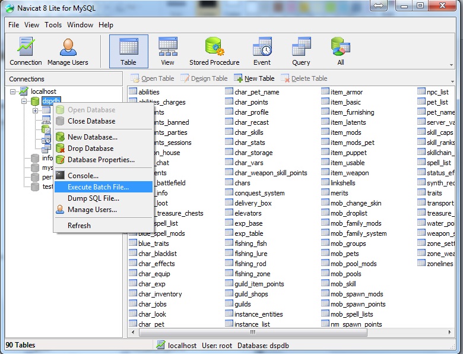Open the Stored Procedure icon

coord(214,51)
